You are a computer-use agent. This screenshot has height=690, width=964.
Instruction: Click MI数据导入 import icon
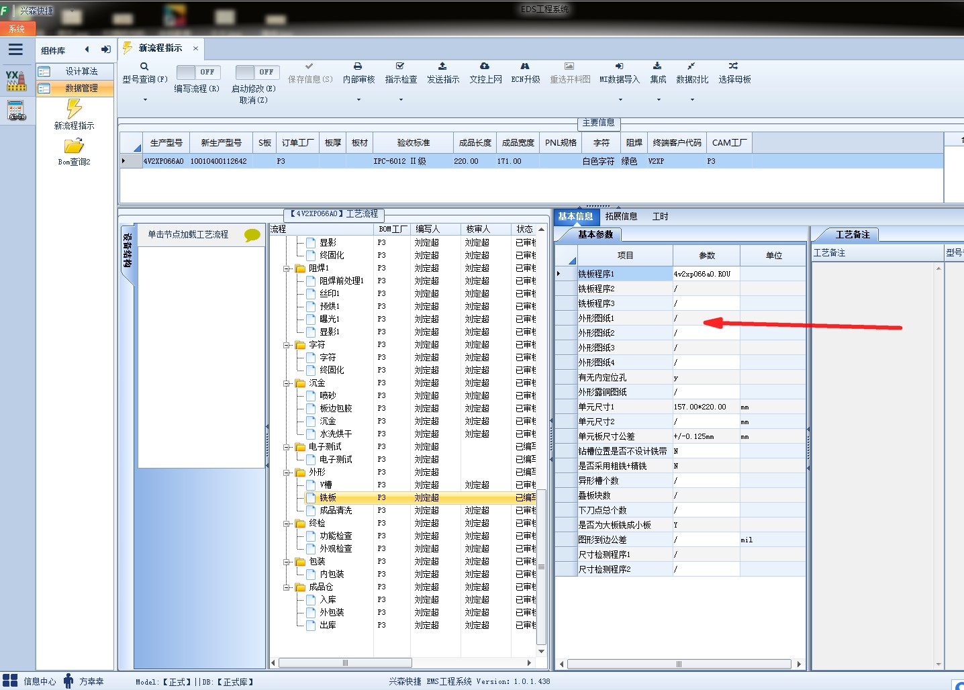click(x=619, y=66)
